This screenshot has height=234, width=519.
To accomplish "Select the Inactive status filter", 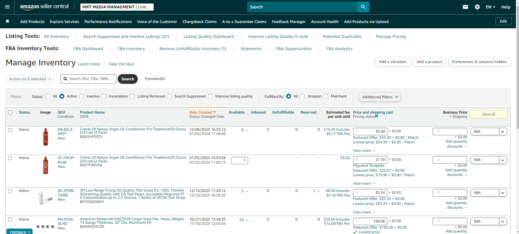I will tap(81, 96).
